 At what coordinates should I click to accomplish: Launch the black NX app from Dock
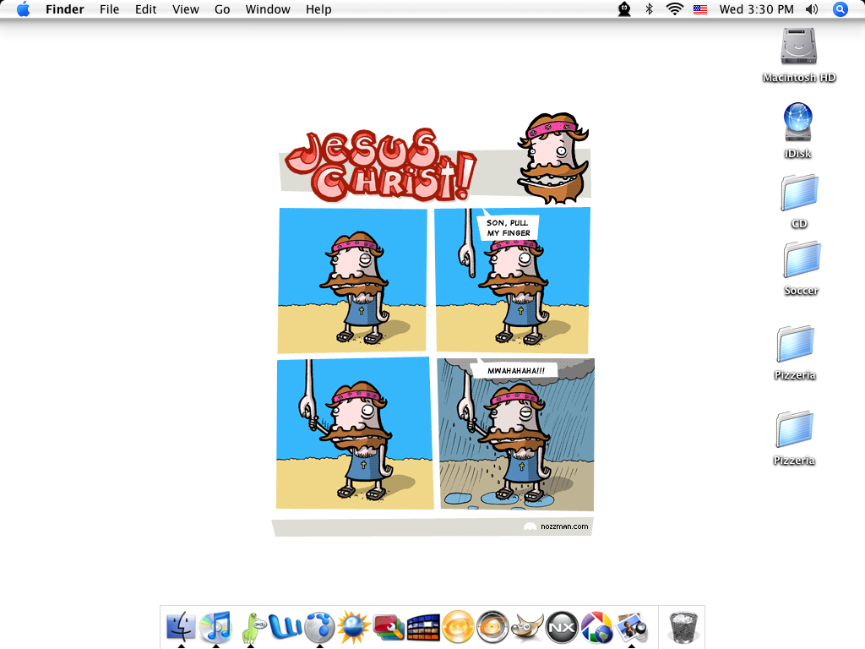pyautogui.click(x=562, y=627)
